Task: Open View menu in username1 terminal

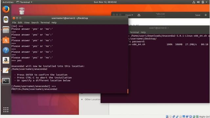Action: point(27,23)
